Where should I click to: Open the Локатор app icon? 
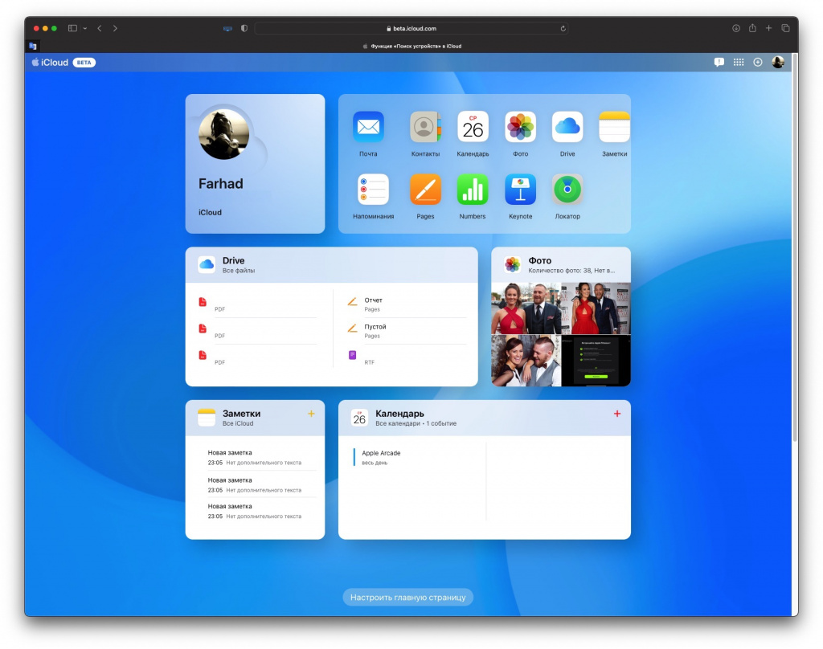(567, 190)
